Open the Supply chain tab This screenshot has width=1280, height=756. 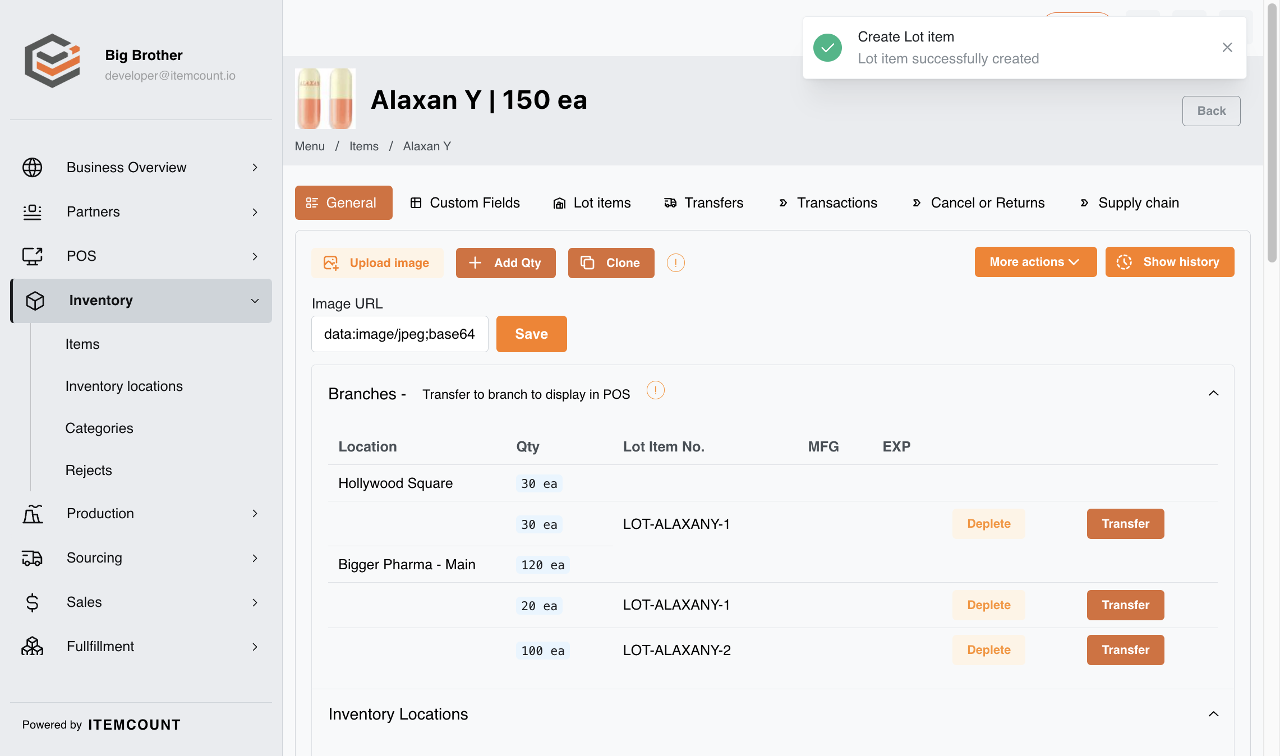coord(1130,202)
